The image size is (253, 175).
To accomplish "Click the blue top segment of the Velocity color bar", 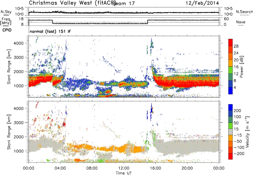I will tap(231, 107).
